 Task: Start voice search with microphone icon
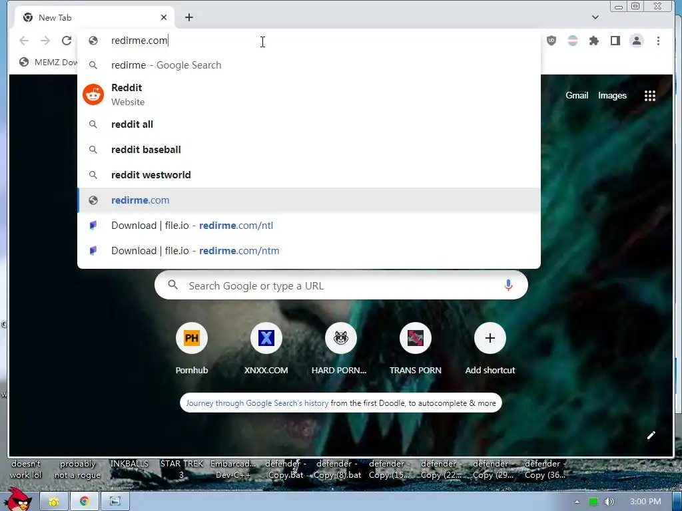point(508,285)
